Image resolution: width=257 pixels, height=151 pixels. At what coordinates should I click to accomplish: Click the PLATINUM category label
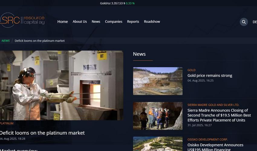(7, 123)
